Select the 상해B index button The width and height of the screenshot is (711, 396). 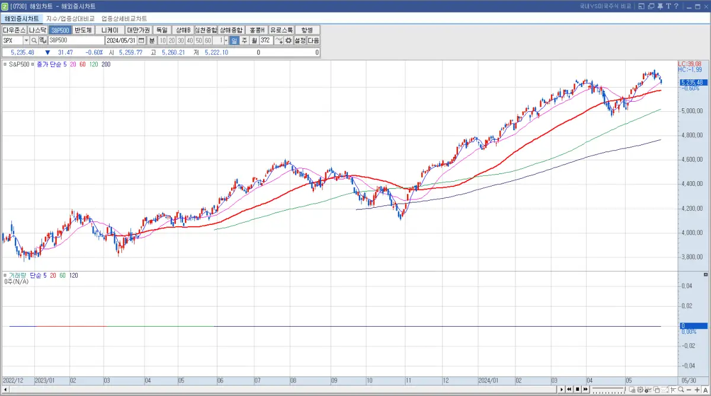183,30
